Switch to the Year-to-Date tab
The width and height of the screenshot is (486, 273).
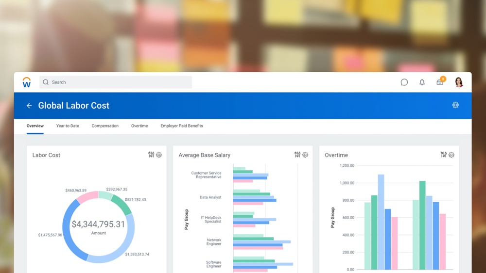(68, 126)
